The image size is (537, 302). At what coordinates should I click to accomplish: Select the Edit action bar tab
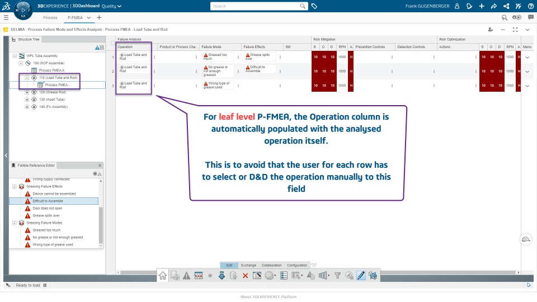tap(229, 265)
